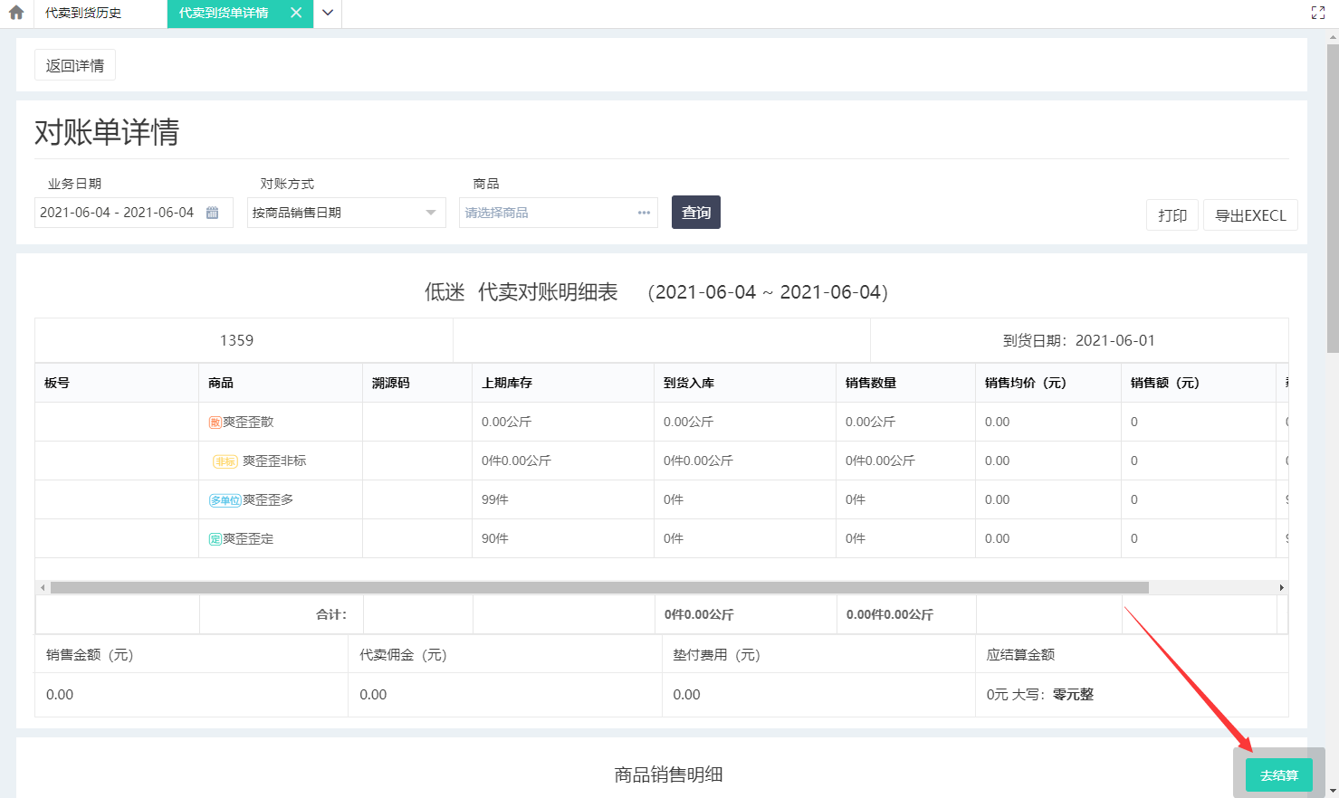Switch to 代卖到货历史 tab
The image size is (1339, 798).
click(x=83, y=13)
